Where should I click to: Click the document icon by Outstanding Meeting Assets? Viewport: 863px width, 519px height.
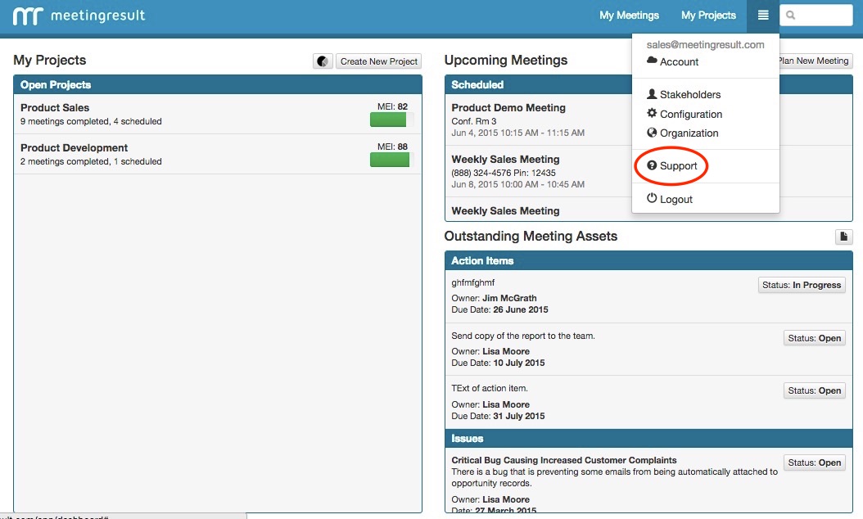coord(843,237)
